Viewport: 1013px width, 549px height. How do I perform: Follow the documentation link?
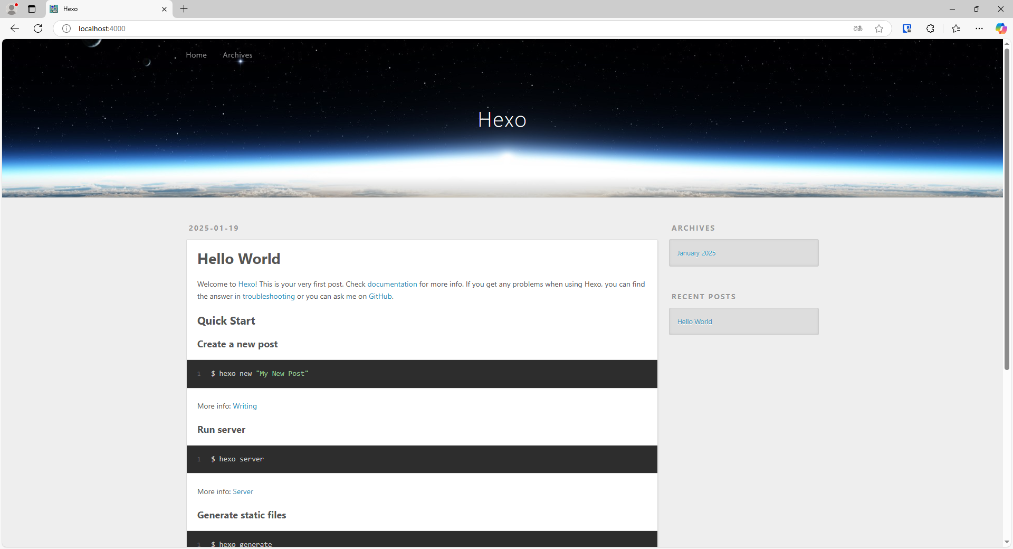[x=392, y=284]
